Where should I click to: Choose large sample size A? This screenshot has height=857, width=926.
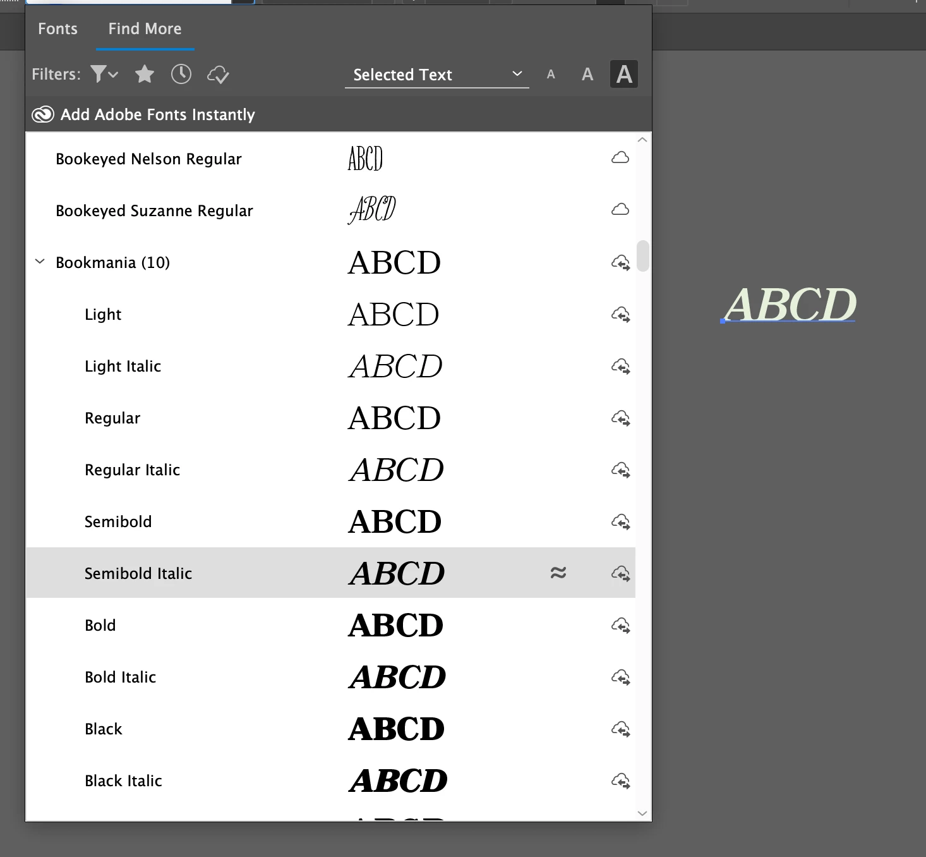point(624,74)
